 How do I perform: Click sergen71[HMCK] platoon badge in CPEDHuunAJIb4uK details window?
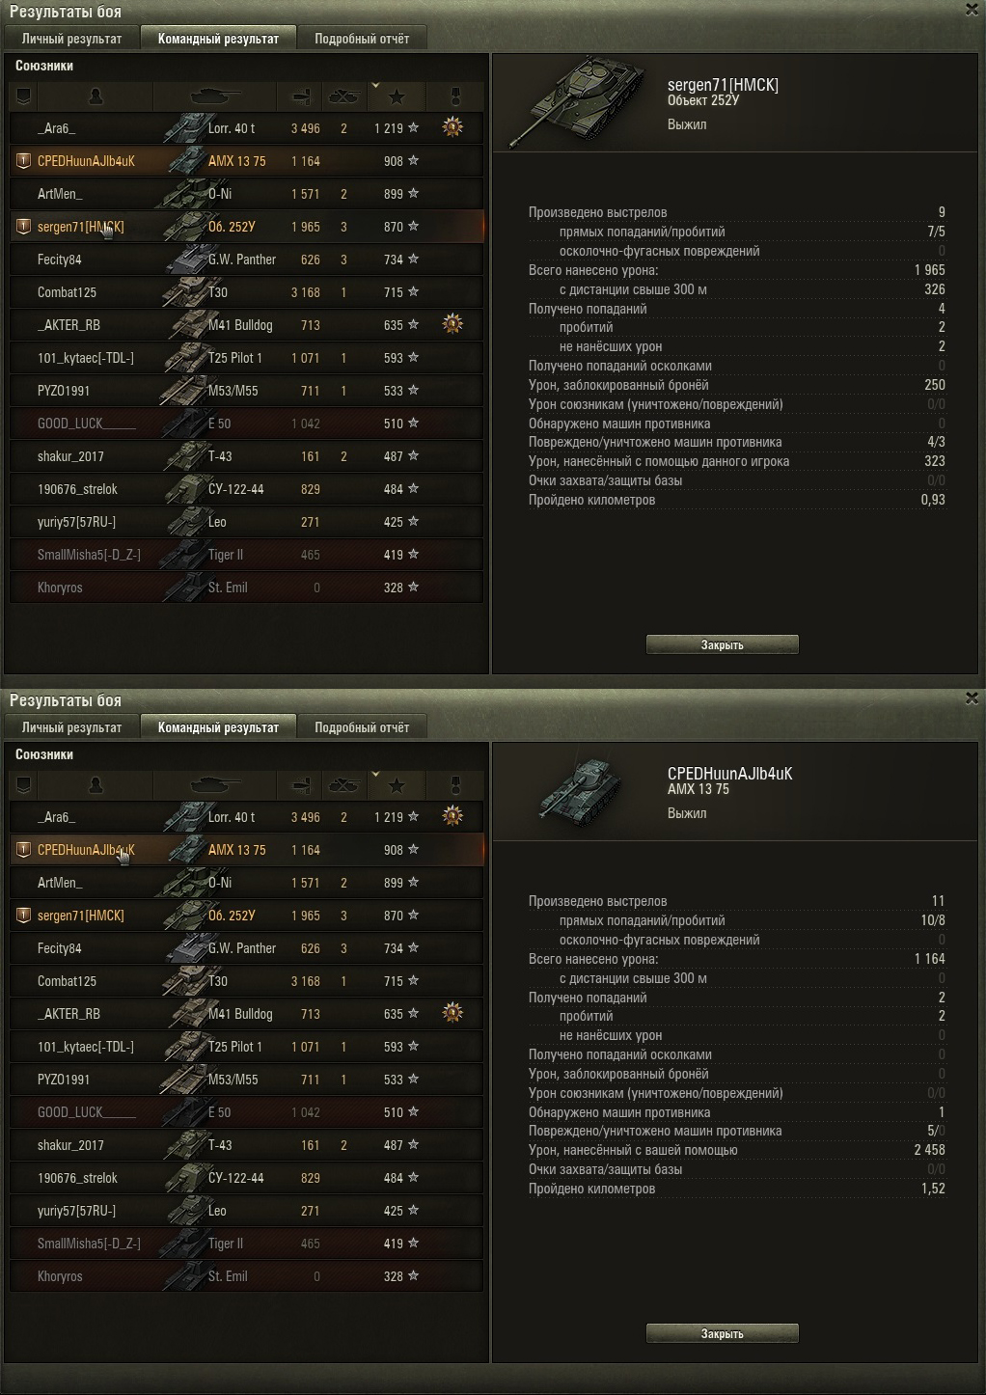[24, 916]
